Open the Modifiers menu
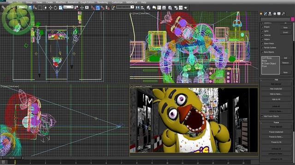The width and height of the screenshot is (295, 165). coord(60,2)
